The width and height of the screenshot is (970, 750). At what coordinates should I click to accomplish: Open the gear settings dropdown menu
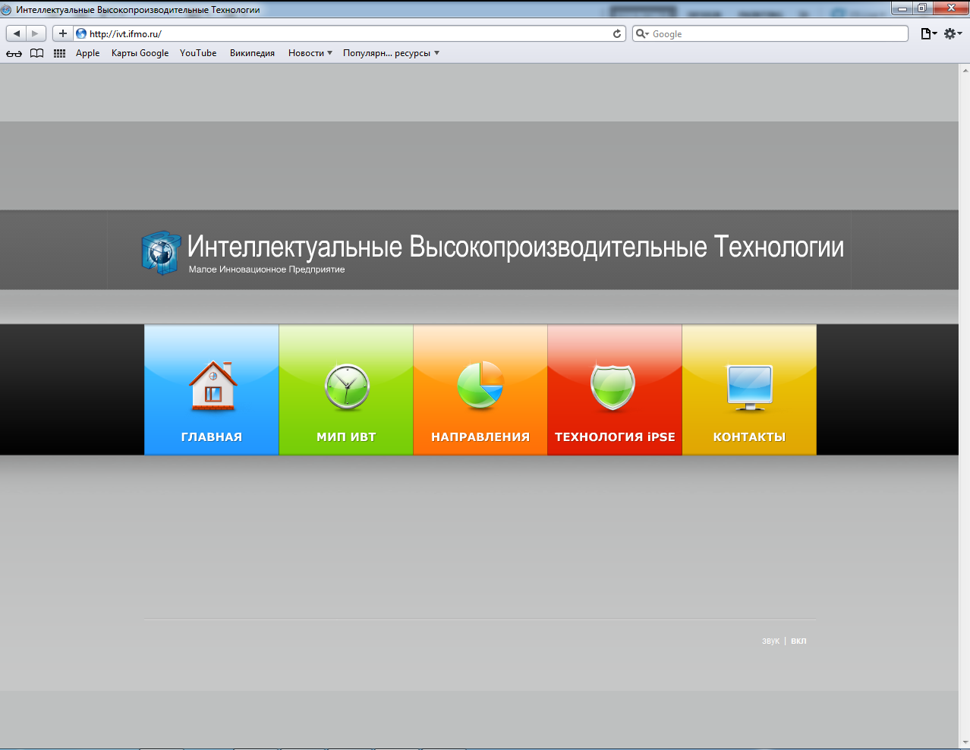950,33
